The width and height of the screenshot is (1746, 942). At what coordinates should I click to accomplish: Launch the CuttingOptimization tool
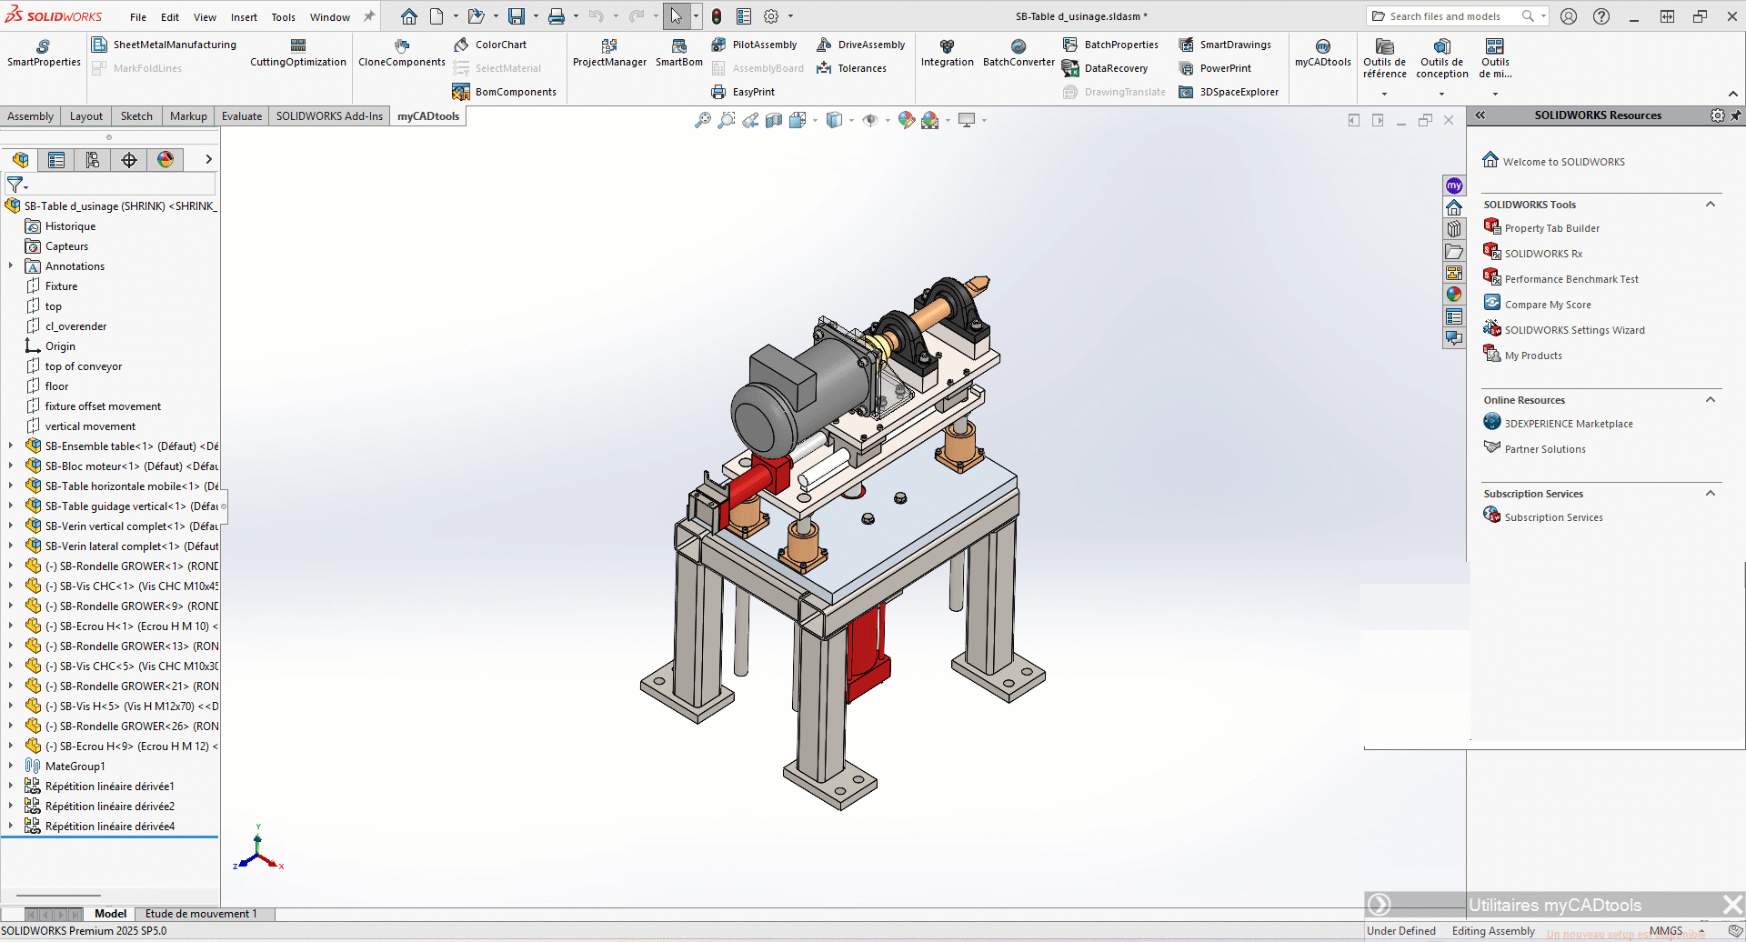click(297, 53)
